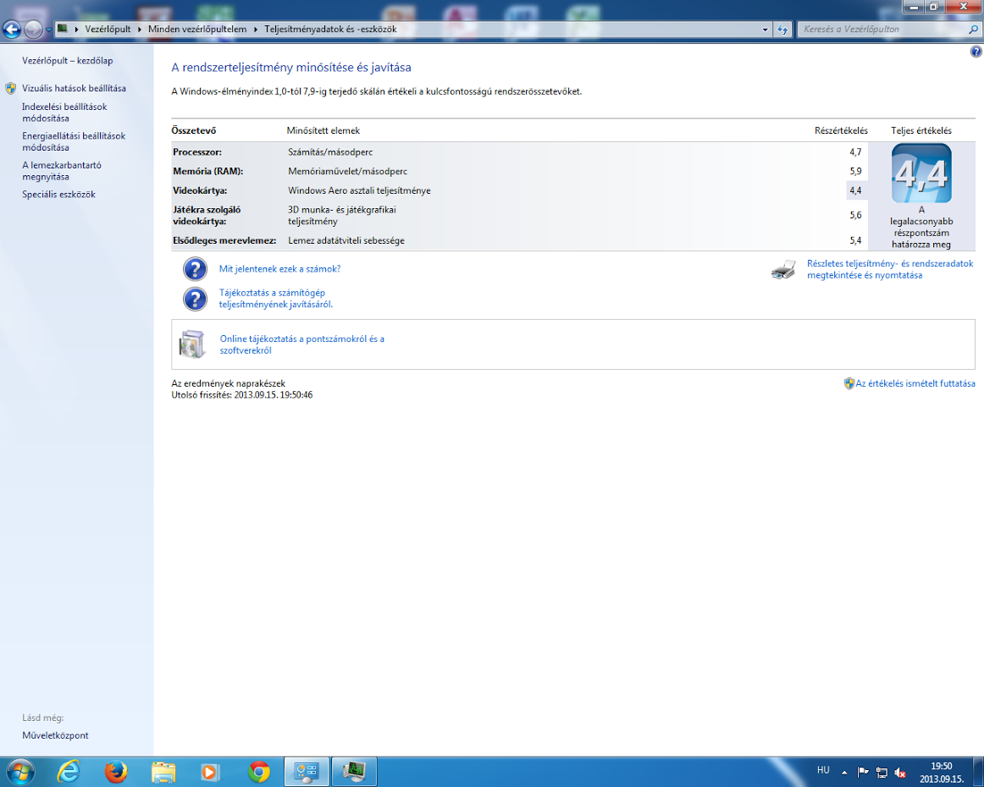Click 'Az értékelés ismételt futtatása' link

pyautogui.click(x=915, y=383)
